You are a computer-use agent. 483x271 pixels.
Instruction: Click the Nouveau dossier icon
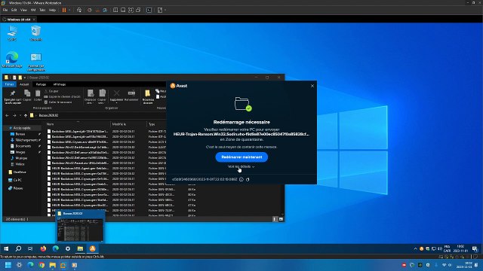pyautogui.click(x=148, y=97)
